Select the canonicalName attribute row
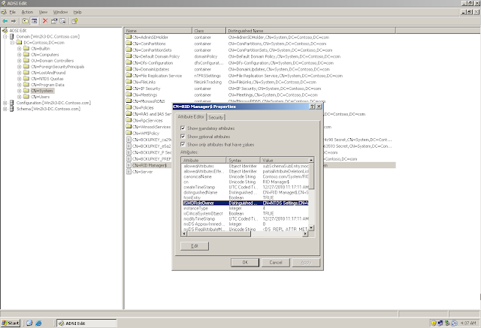The width and height of the screenshot is (481, 328). click(x=246, y=176)
